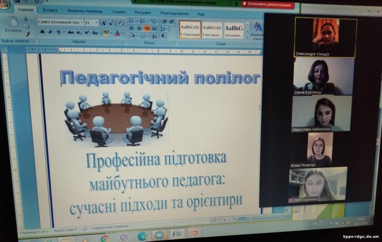Adjust the 100% zoom slider
The width and height of the screenshot is (382, 242).
pos(266,217)
